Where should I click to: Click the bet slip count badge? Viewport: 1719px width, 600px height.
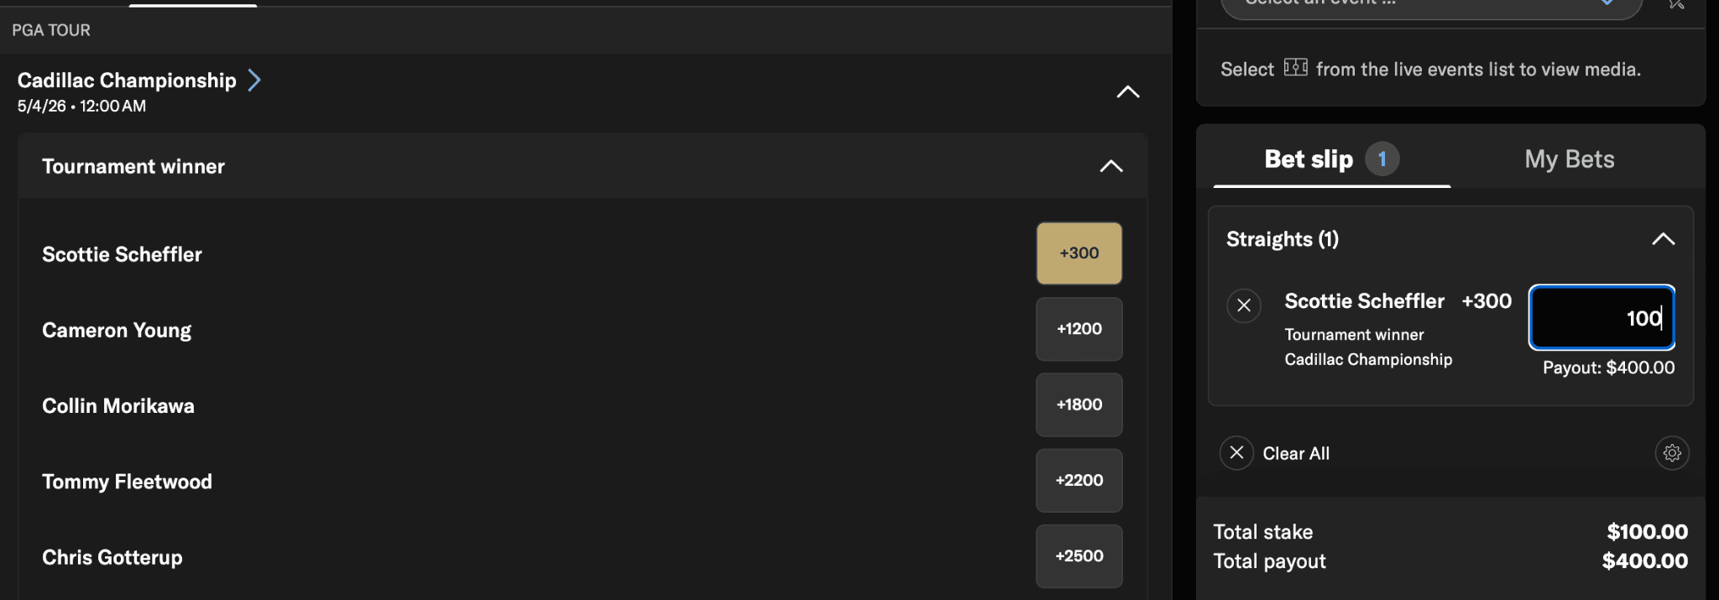(x=1382, y=159)
